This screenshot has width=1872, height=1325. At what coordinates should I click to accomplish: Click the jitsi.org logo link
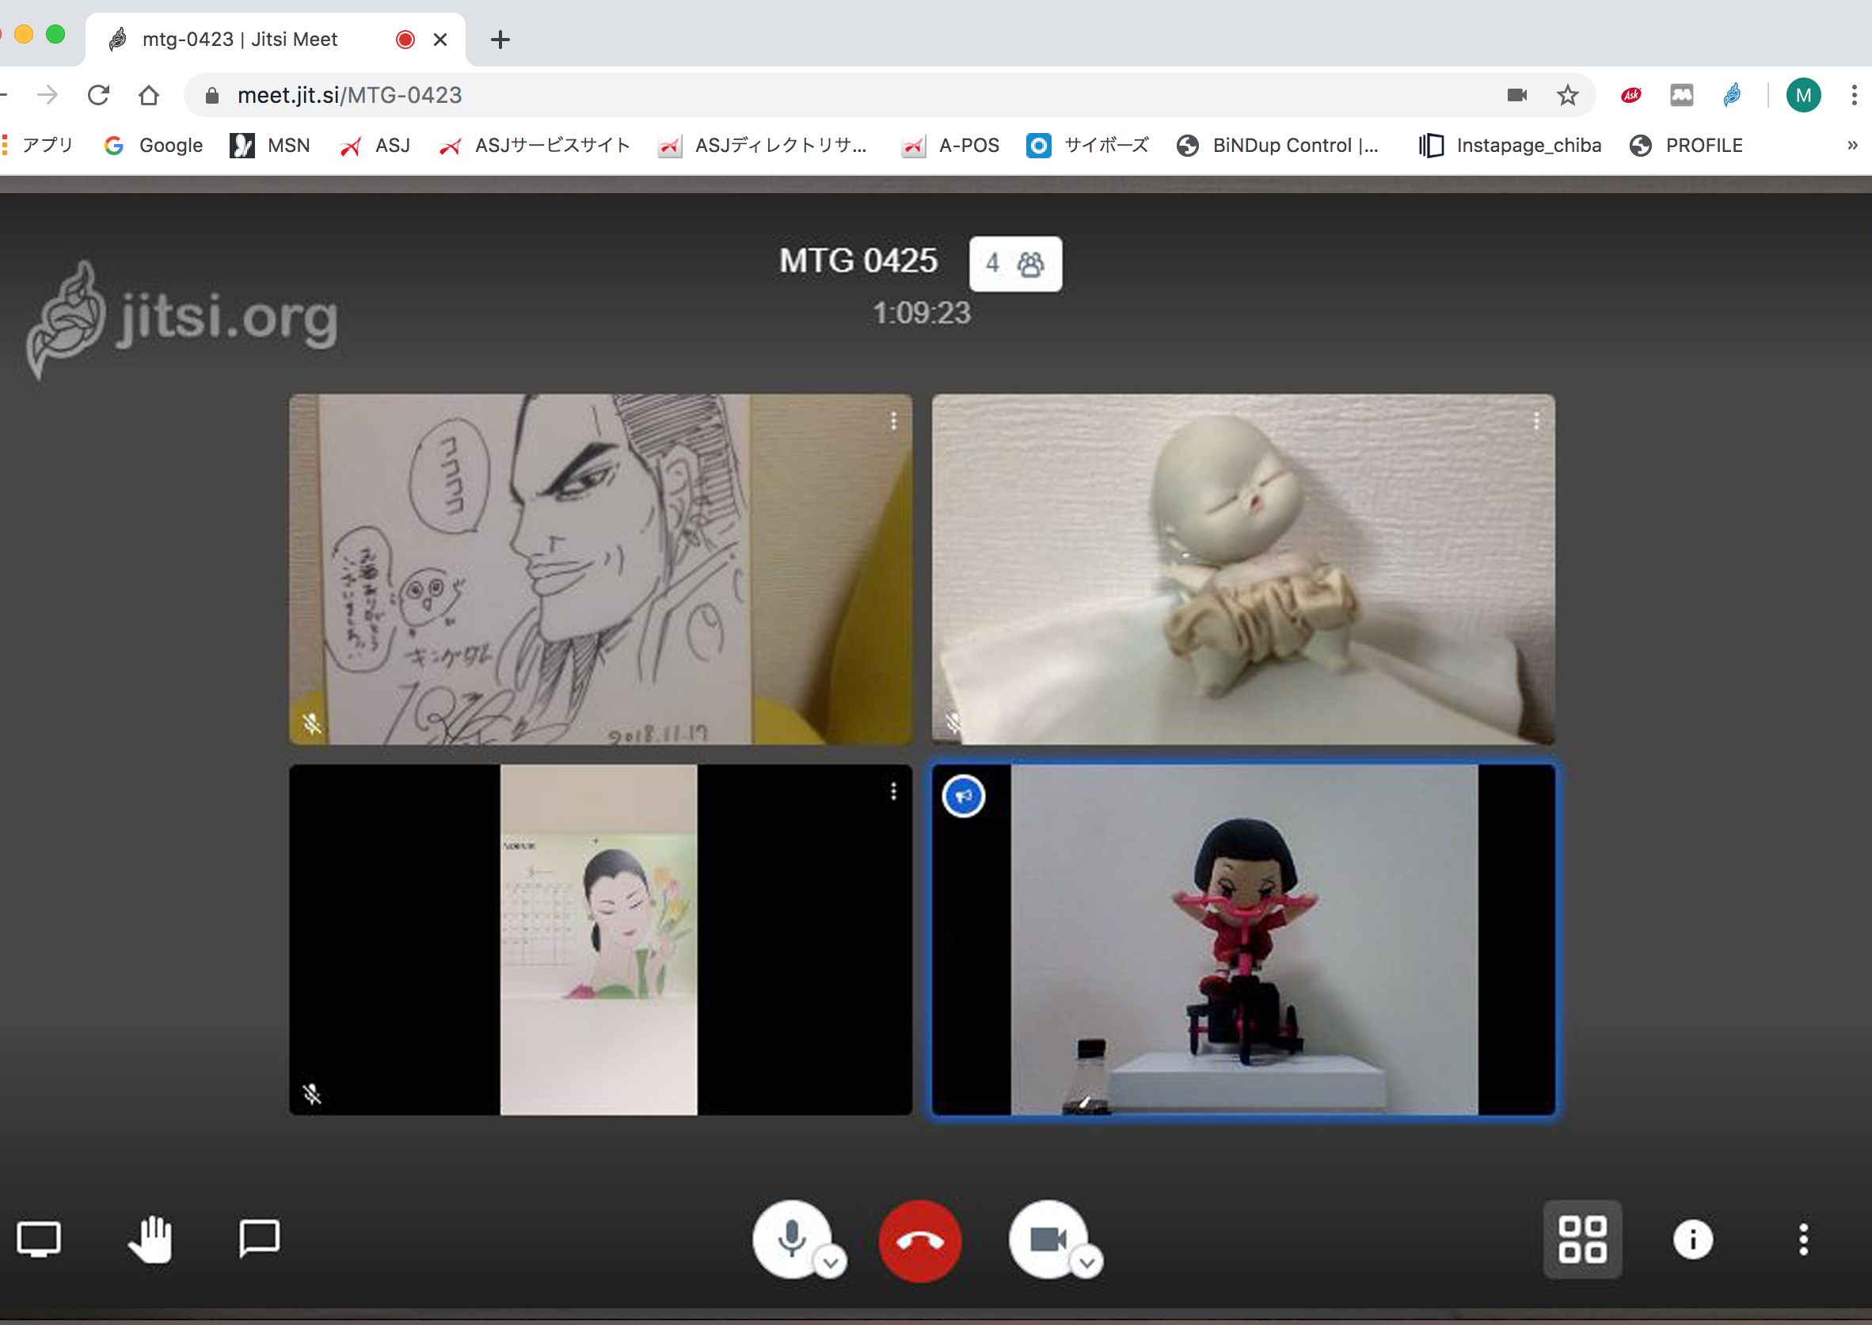(x=183, y=318)
